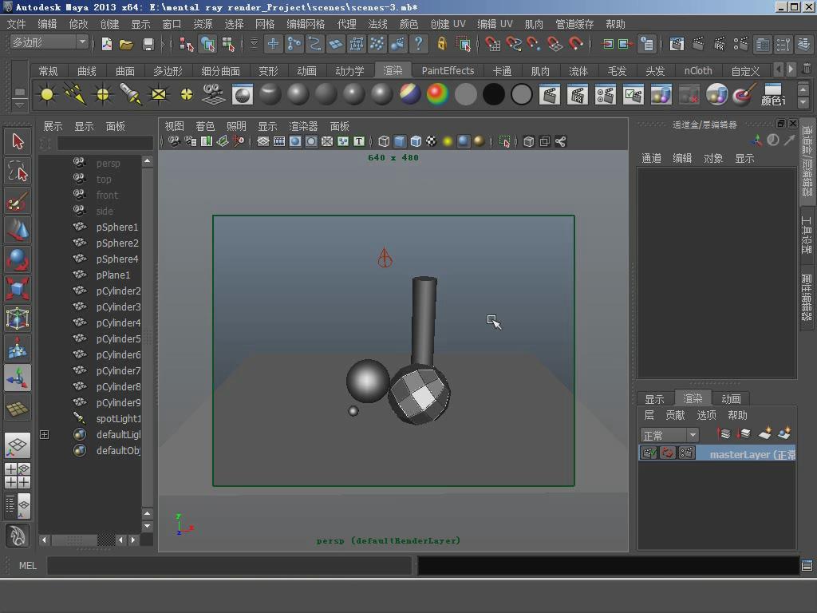Viewport: 817px width, 613px height.
Task: Open the 多边形 menu set dropdown
Action: (x=49, y=42)
